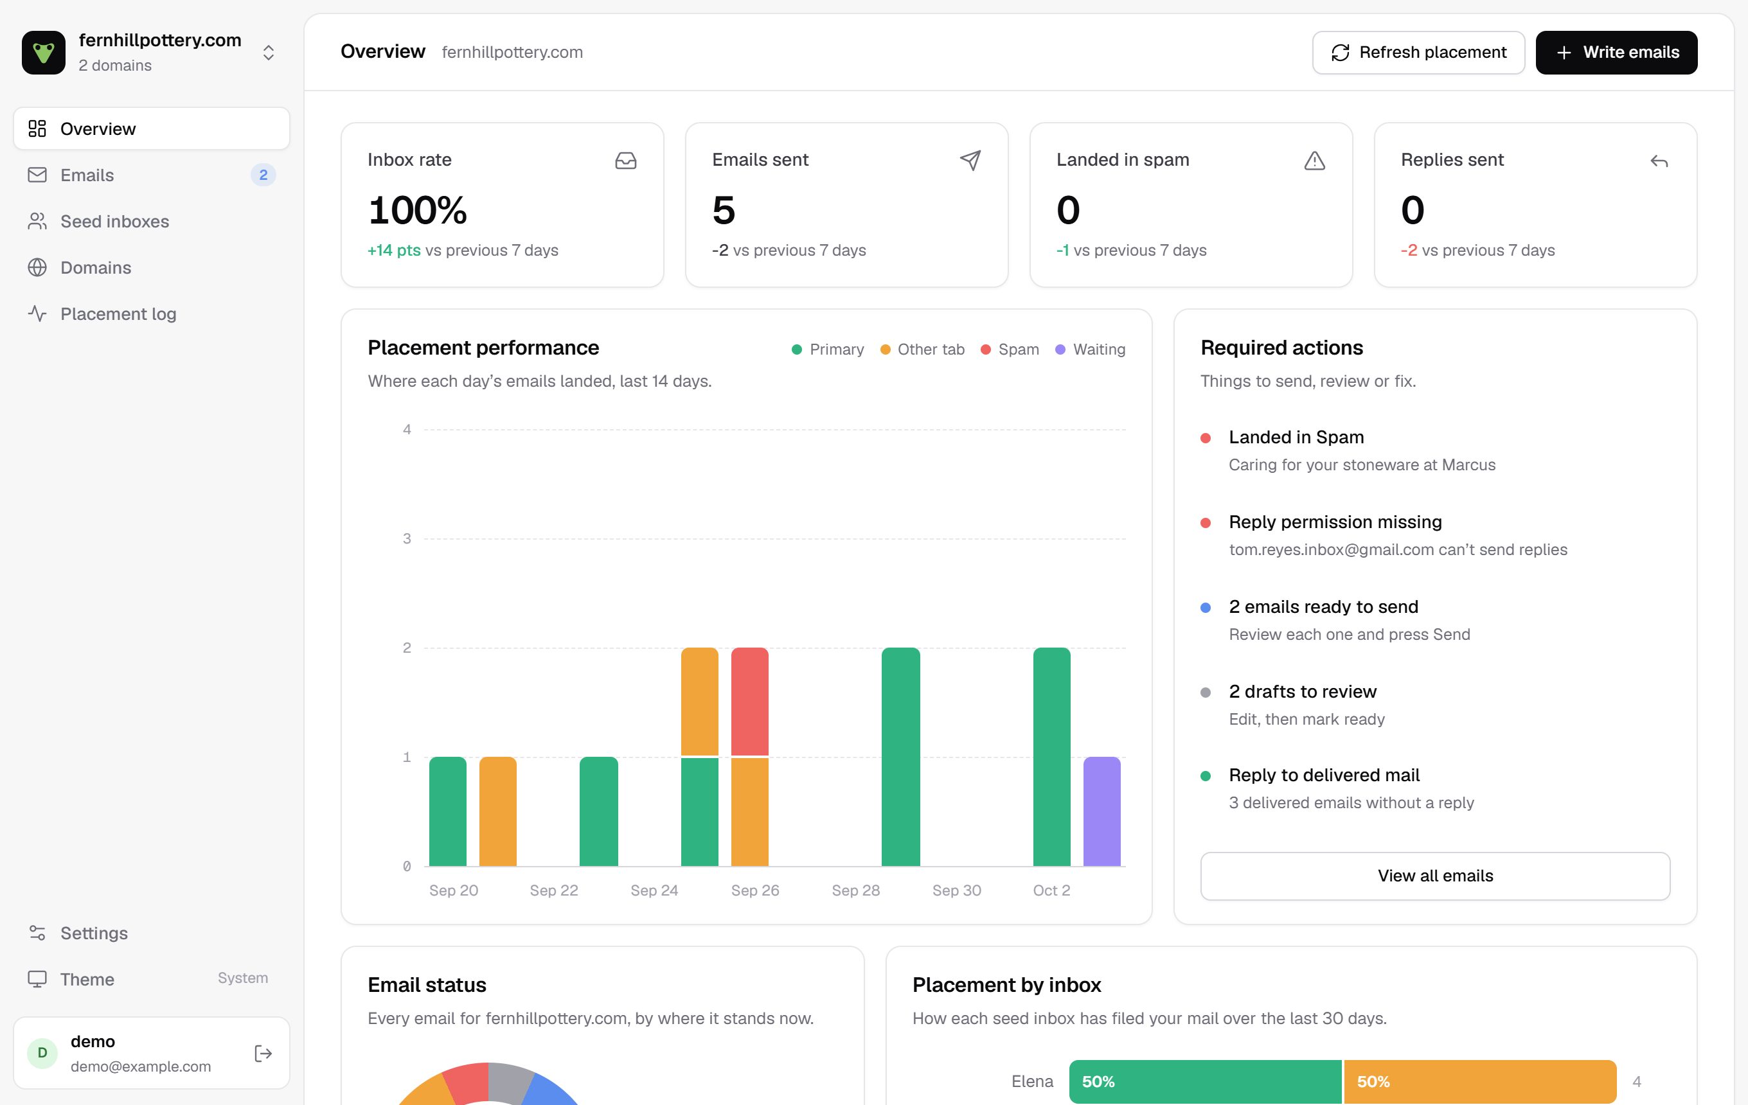Click the fernhillpottery.com header breadcrumb
The width and height of the screenshot is (1748, 1105).
click(512, 52)
